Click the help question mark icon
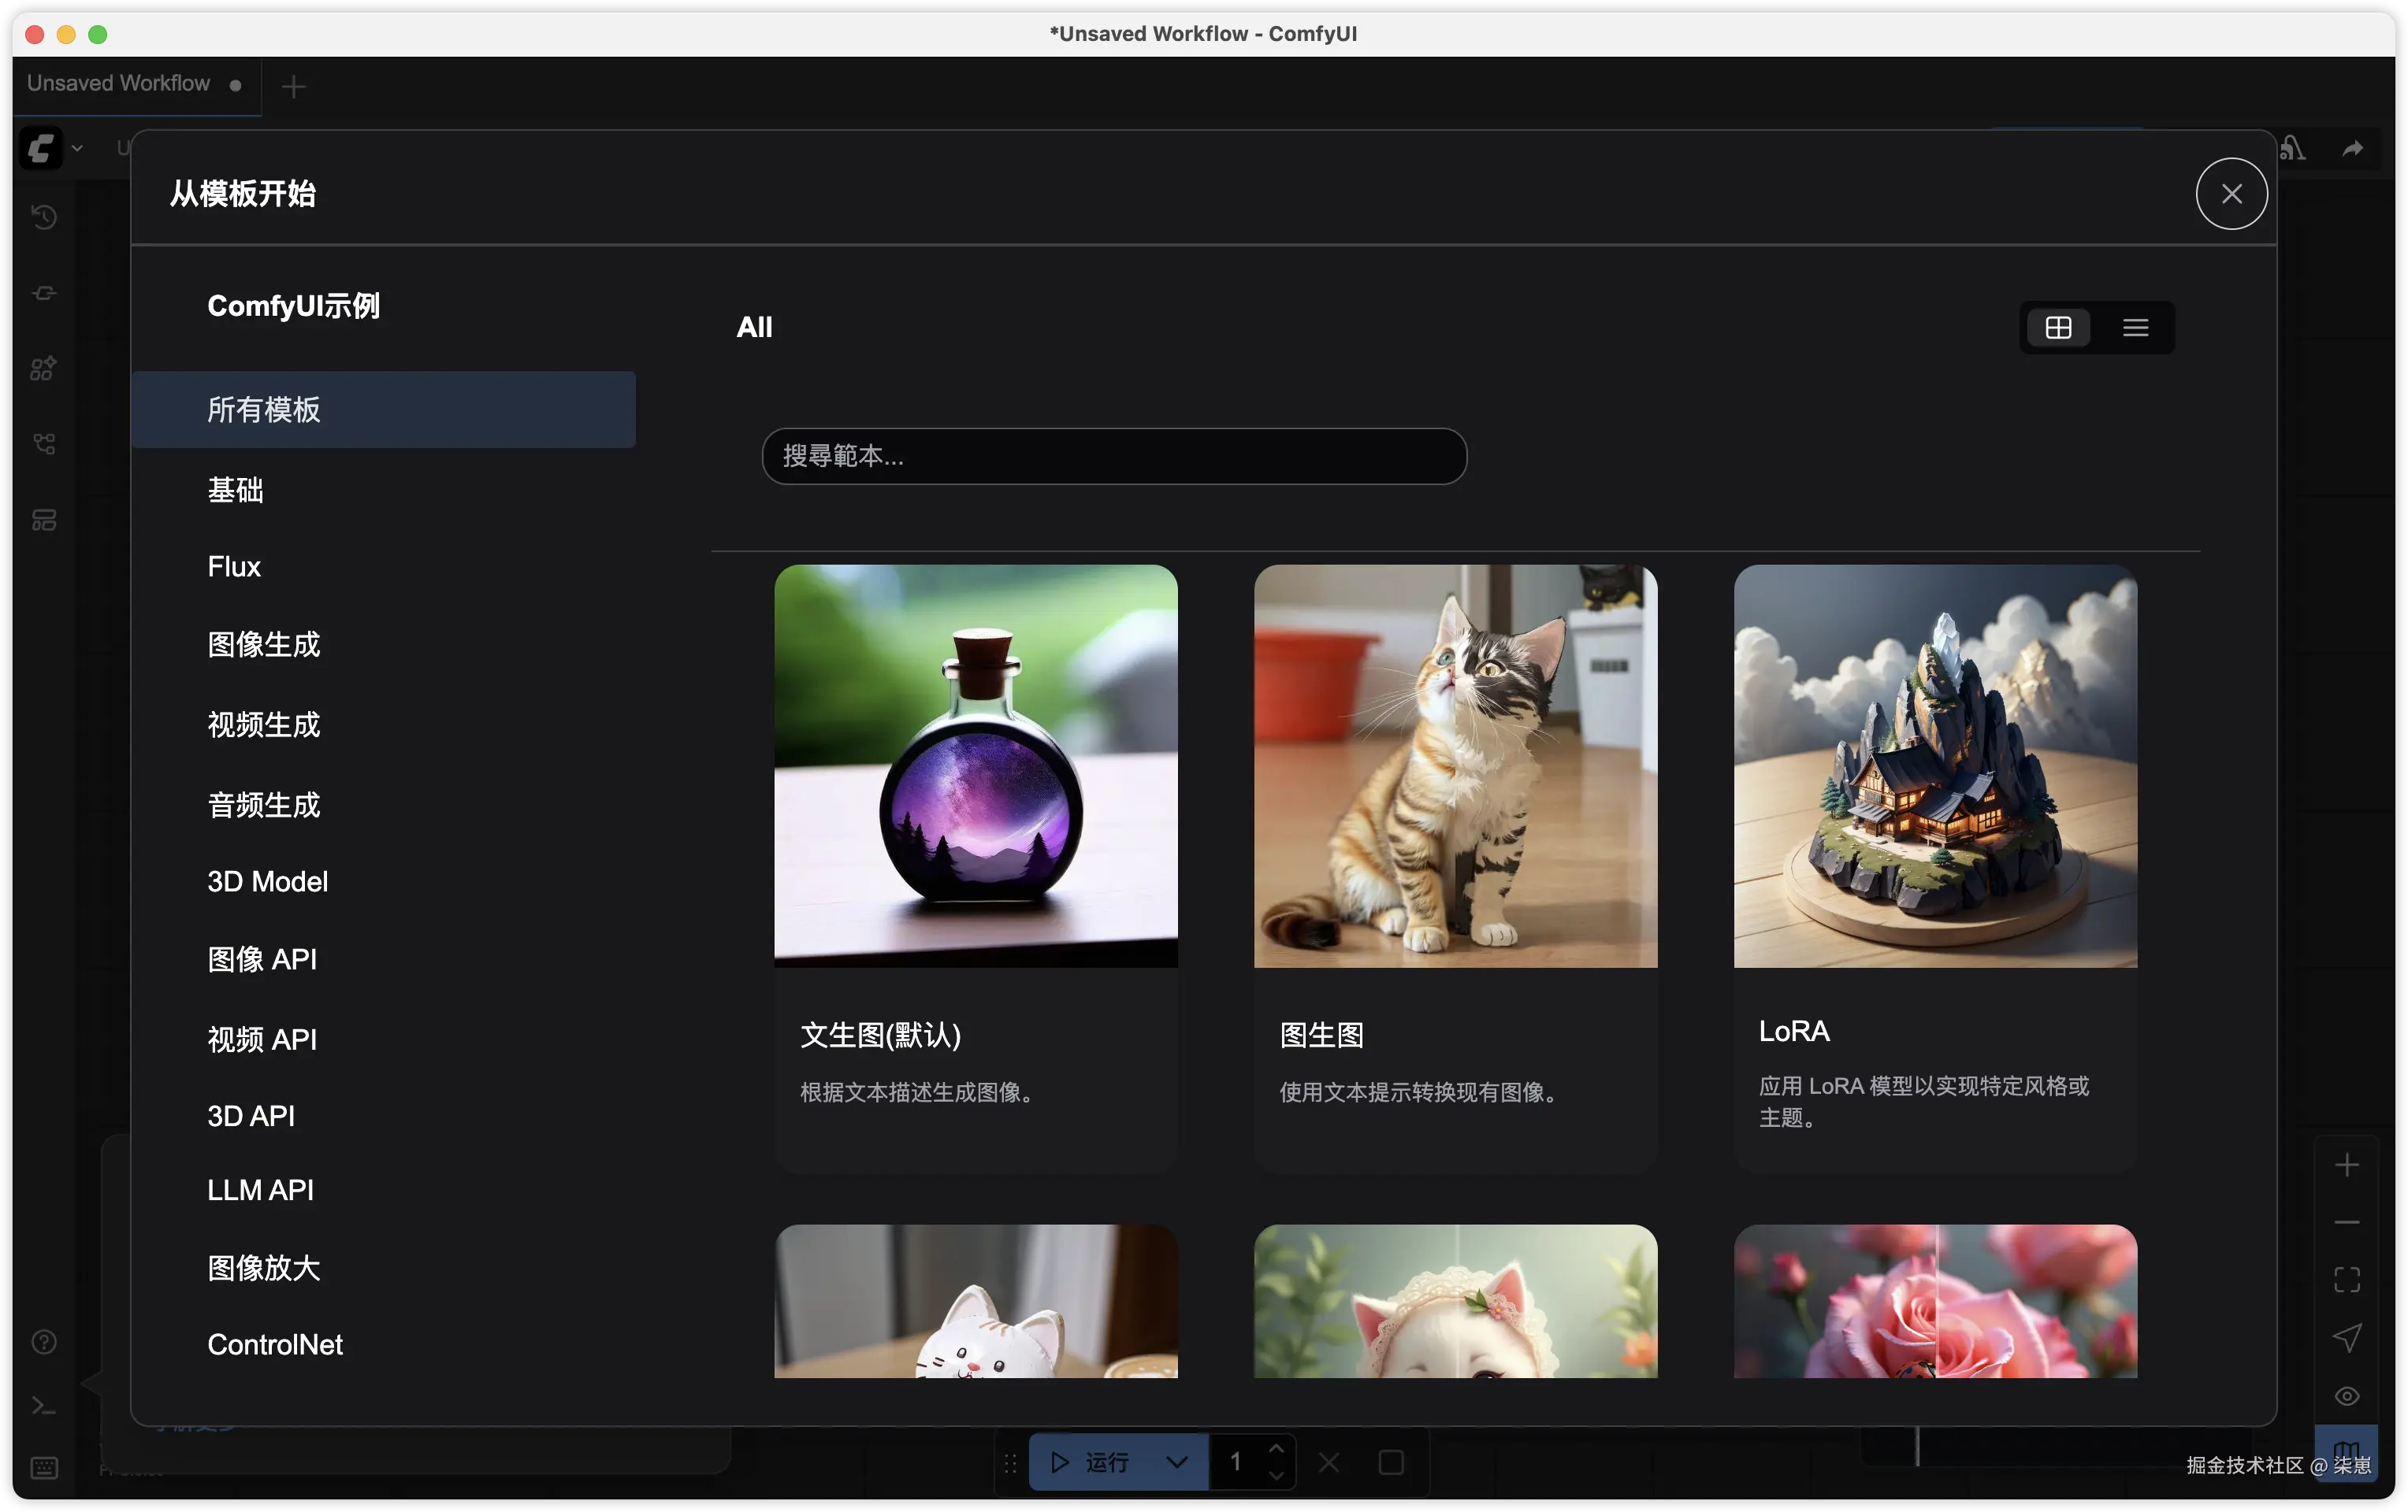Screen dimensions: 2408x1512 coord(44,1341)
